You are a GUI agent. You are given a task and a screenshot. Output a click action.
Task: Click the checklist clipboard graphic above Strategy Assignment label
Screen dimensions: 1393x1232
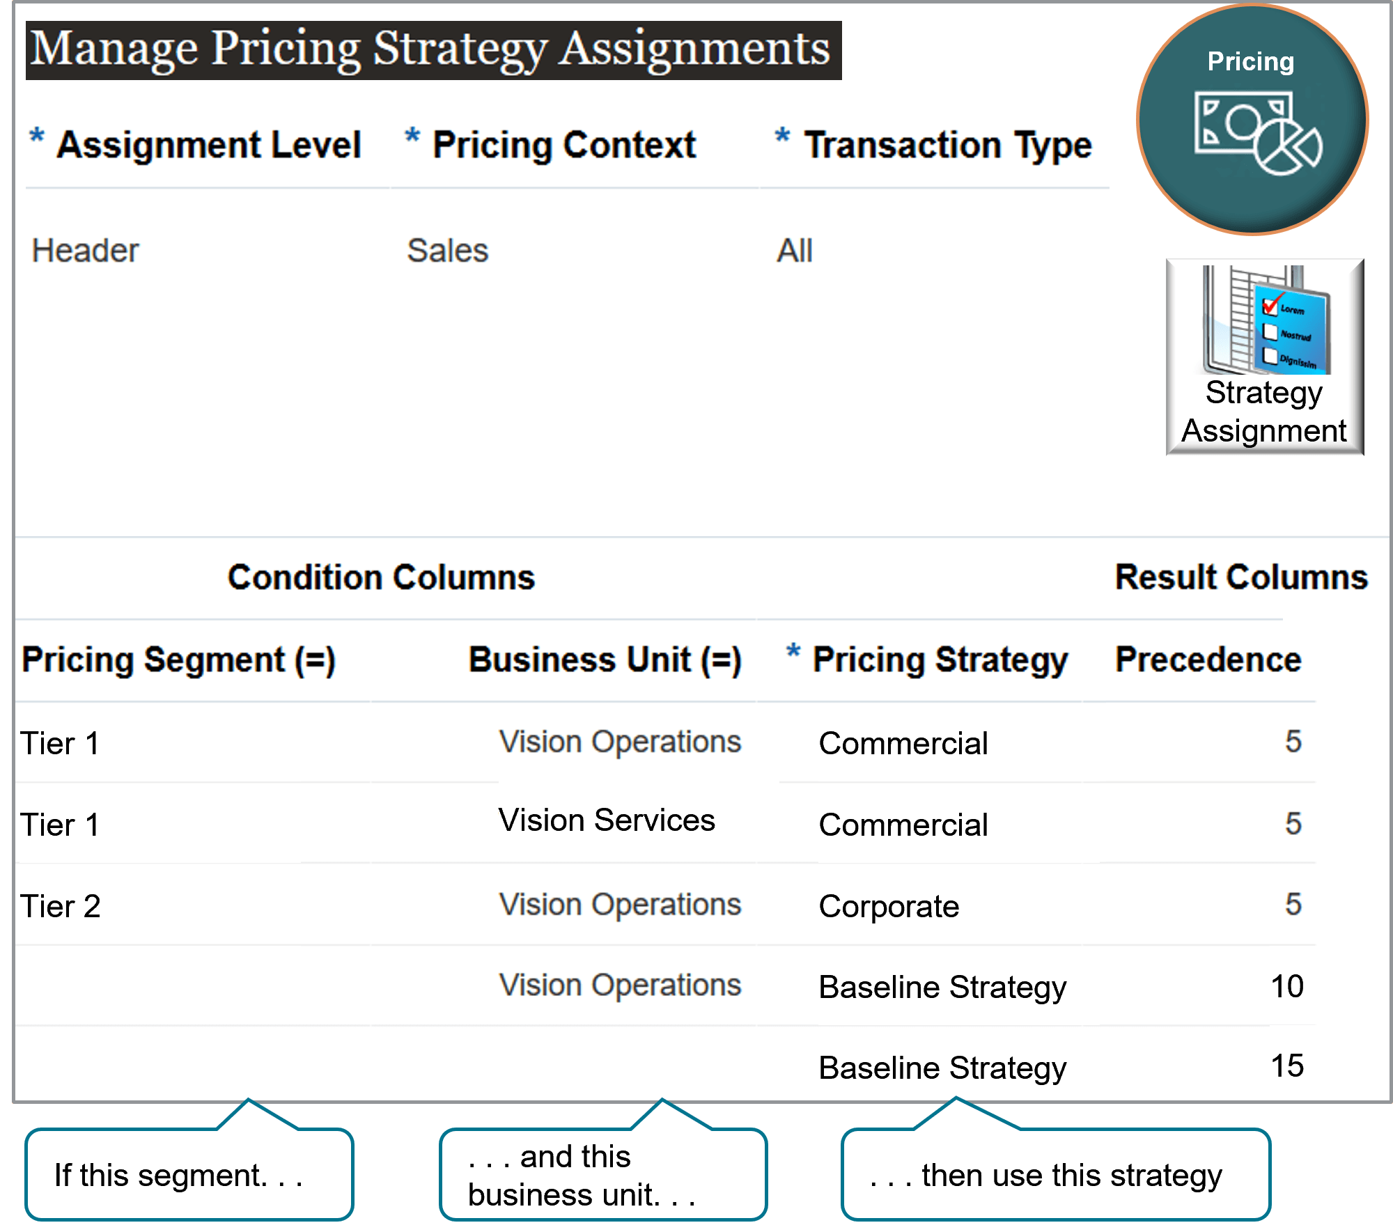[1289, 327]
